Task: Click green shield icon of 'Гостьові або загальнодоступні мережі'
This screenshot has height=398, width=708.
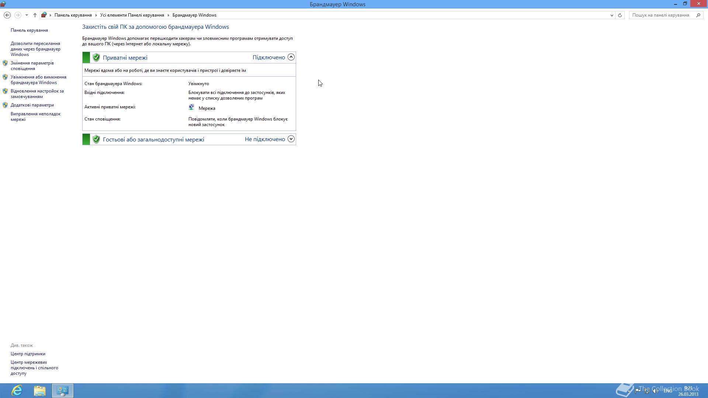Action: [96, 139]
